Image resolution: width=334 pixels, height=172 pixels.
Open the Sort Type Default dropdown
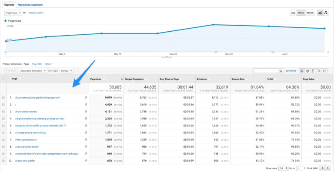67,71
